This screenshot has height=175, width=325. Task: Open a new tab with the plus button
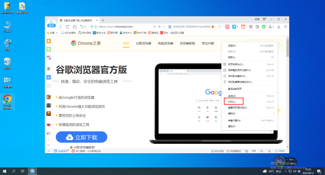click(103, 20)
